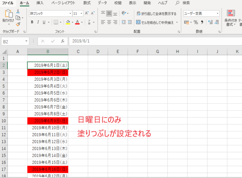Select column B header
The height and width of the screenshot is (178, 242).
point(48,52)
